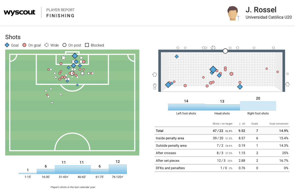The image size is (295, 193).
Task: Click the dashed Wide legend circle
Action: coord(47,45)
